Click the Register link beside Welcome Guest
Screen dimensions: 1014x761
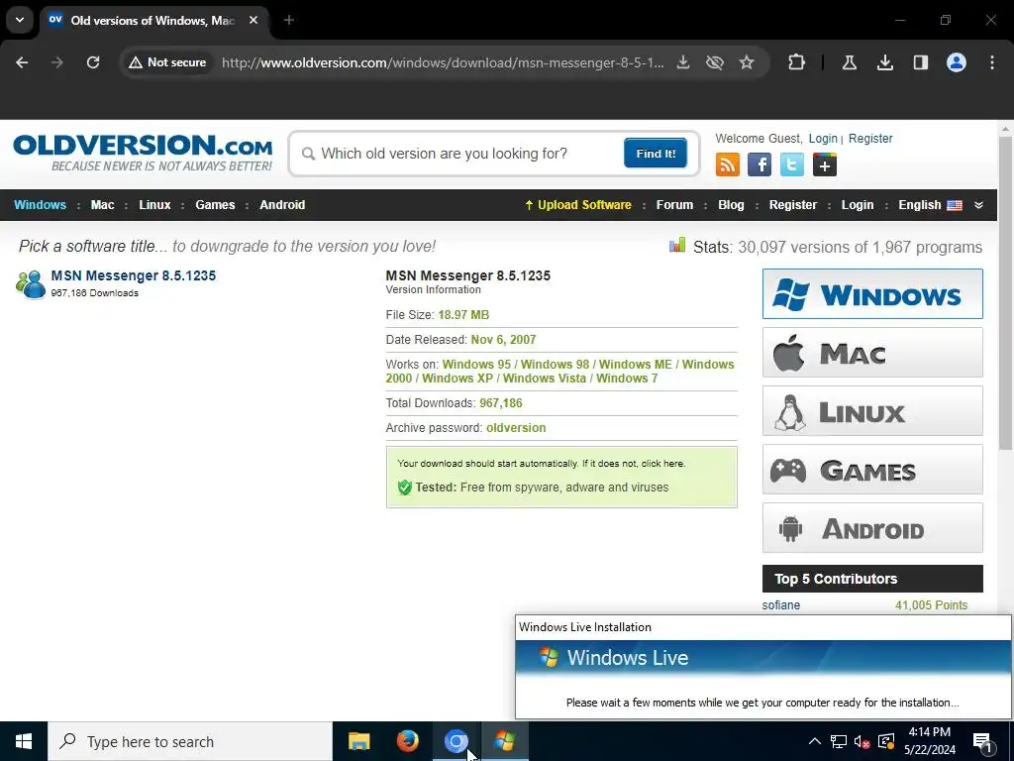pyautogui.click(x=870, y=139)
